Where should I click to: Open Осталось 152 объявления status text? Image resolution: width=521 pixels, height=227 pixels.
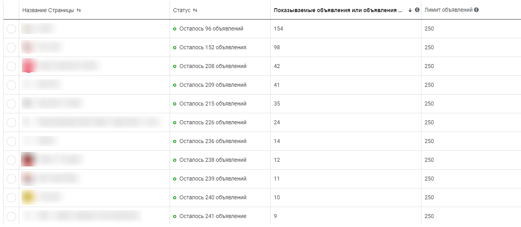tap(213, 48)
